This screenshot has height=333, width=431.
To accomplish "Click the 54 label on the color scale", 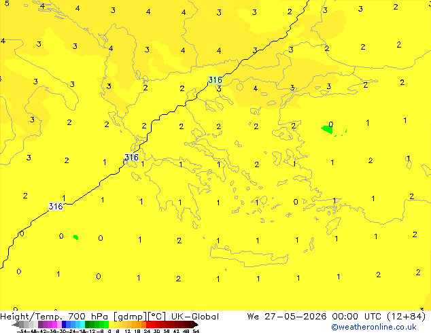I will [196, 331].
